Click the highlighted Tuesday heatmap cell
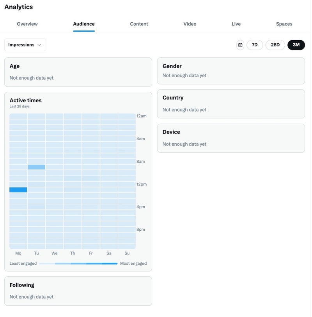Screen dimensions: 312x317 [36, 167]
